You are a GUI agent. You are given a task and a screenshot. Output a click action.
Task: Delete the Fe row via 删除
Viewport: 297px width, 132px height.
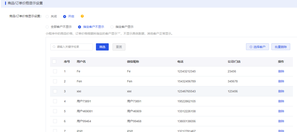coord(281,71)
